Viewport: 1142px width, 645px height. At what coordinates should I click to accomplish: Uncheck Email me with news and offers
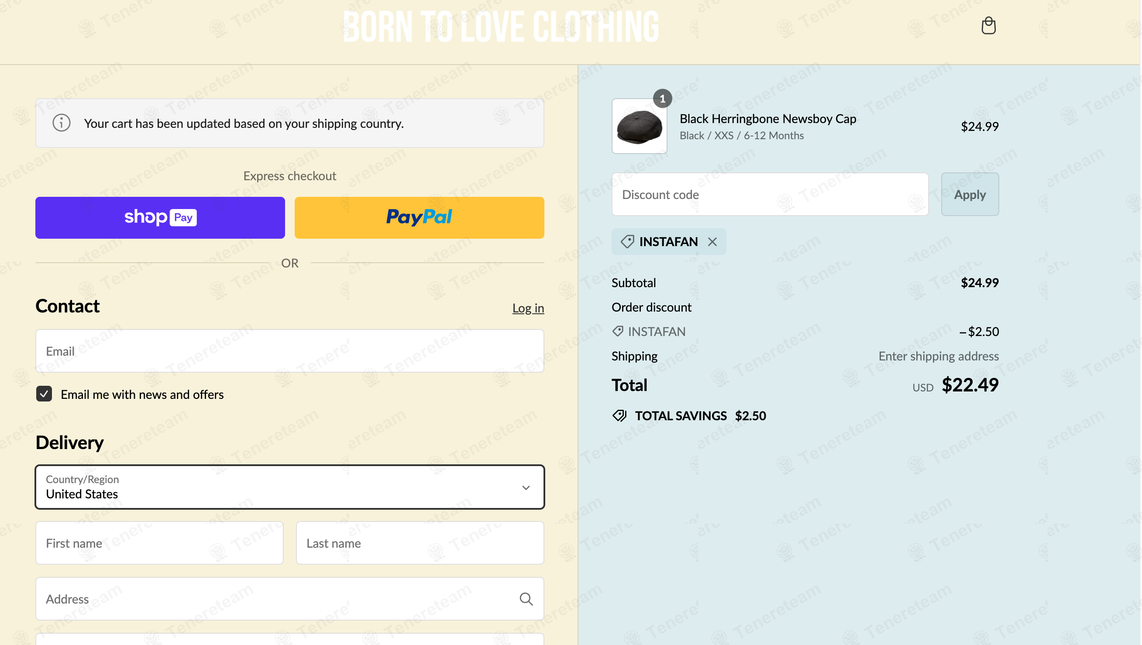[44, 394]
